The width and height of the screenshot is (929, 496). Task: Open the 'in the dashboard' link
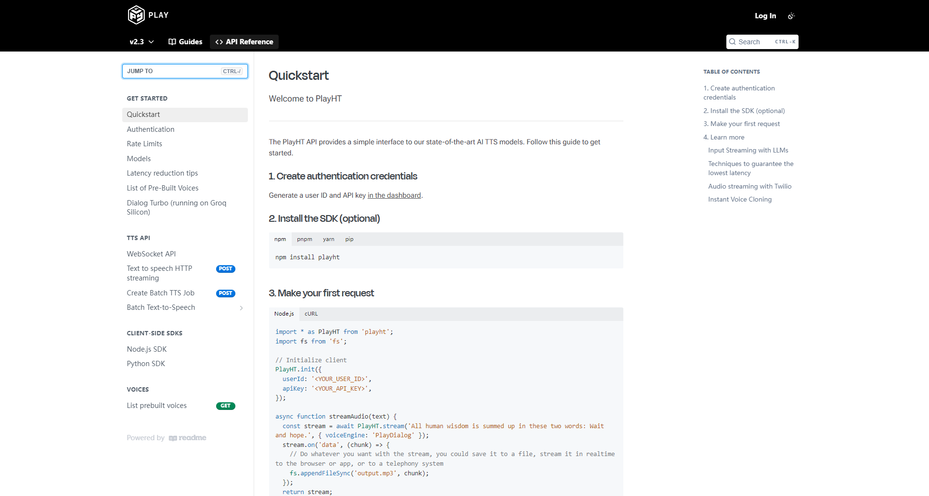394,195
